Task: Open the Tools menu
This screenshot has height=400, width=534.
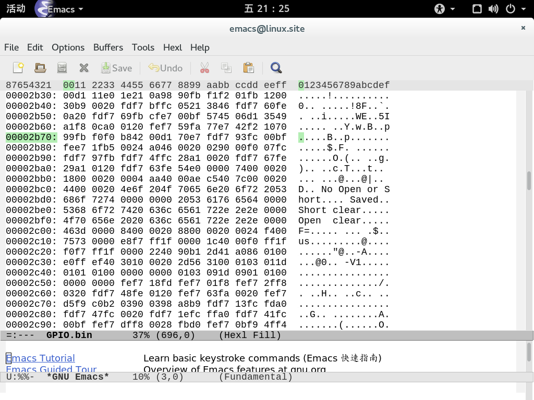Action: coord(143,47)
